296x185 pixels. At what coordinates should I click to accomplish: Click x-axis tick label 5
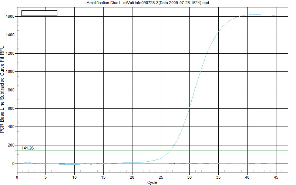(46, 177)
